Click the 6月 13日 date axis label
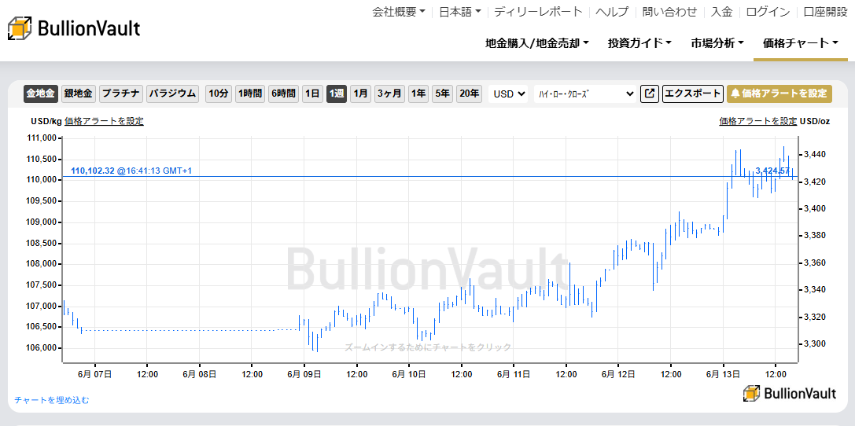The height and width of the screenshot is (426, 855). click(x=723, y=374)
